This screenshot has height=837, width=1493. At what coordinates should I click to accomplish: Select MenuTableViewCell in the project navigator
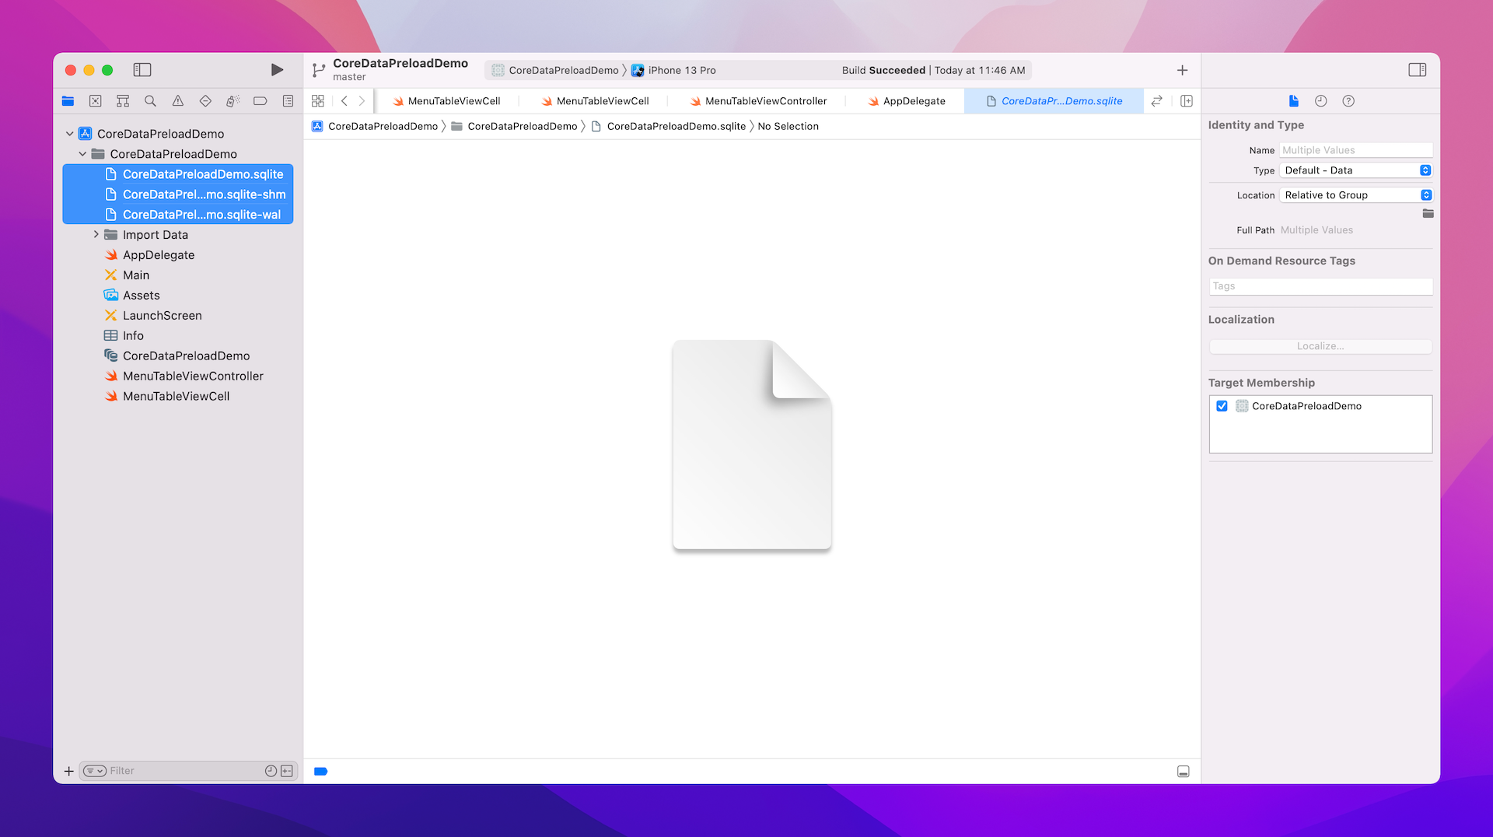[x=176, y=396]
